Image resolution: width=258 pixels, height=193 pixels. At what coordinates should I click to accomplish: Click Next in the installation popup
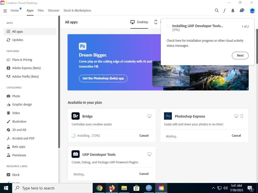pyautogui.click(x=240, y=56)
